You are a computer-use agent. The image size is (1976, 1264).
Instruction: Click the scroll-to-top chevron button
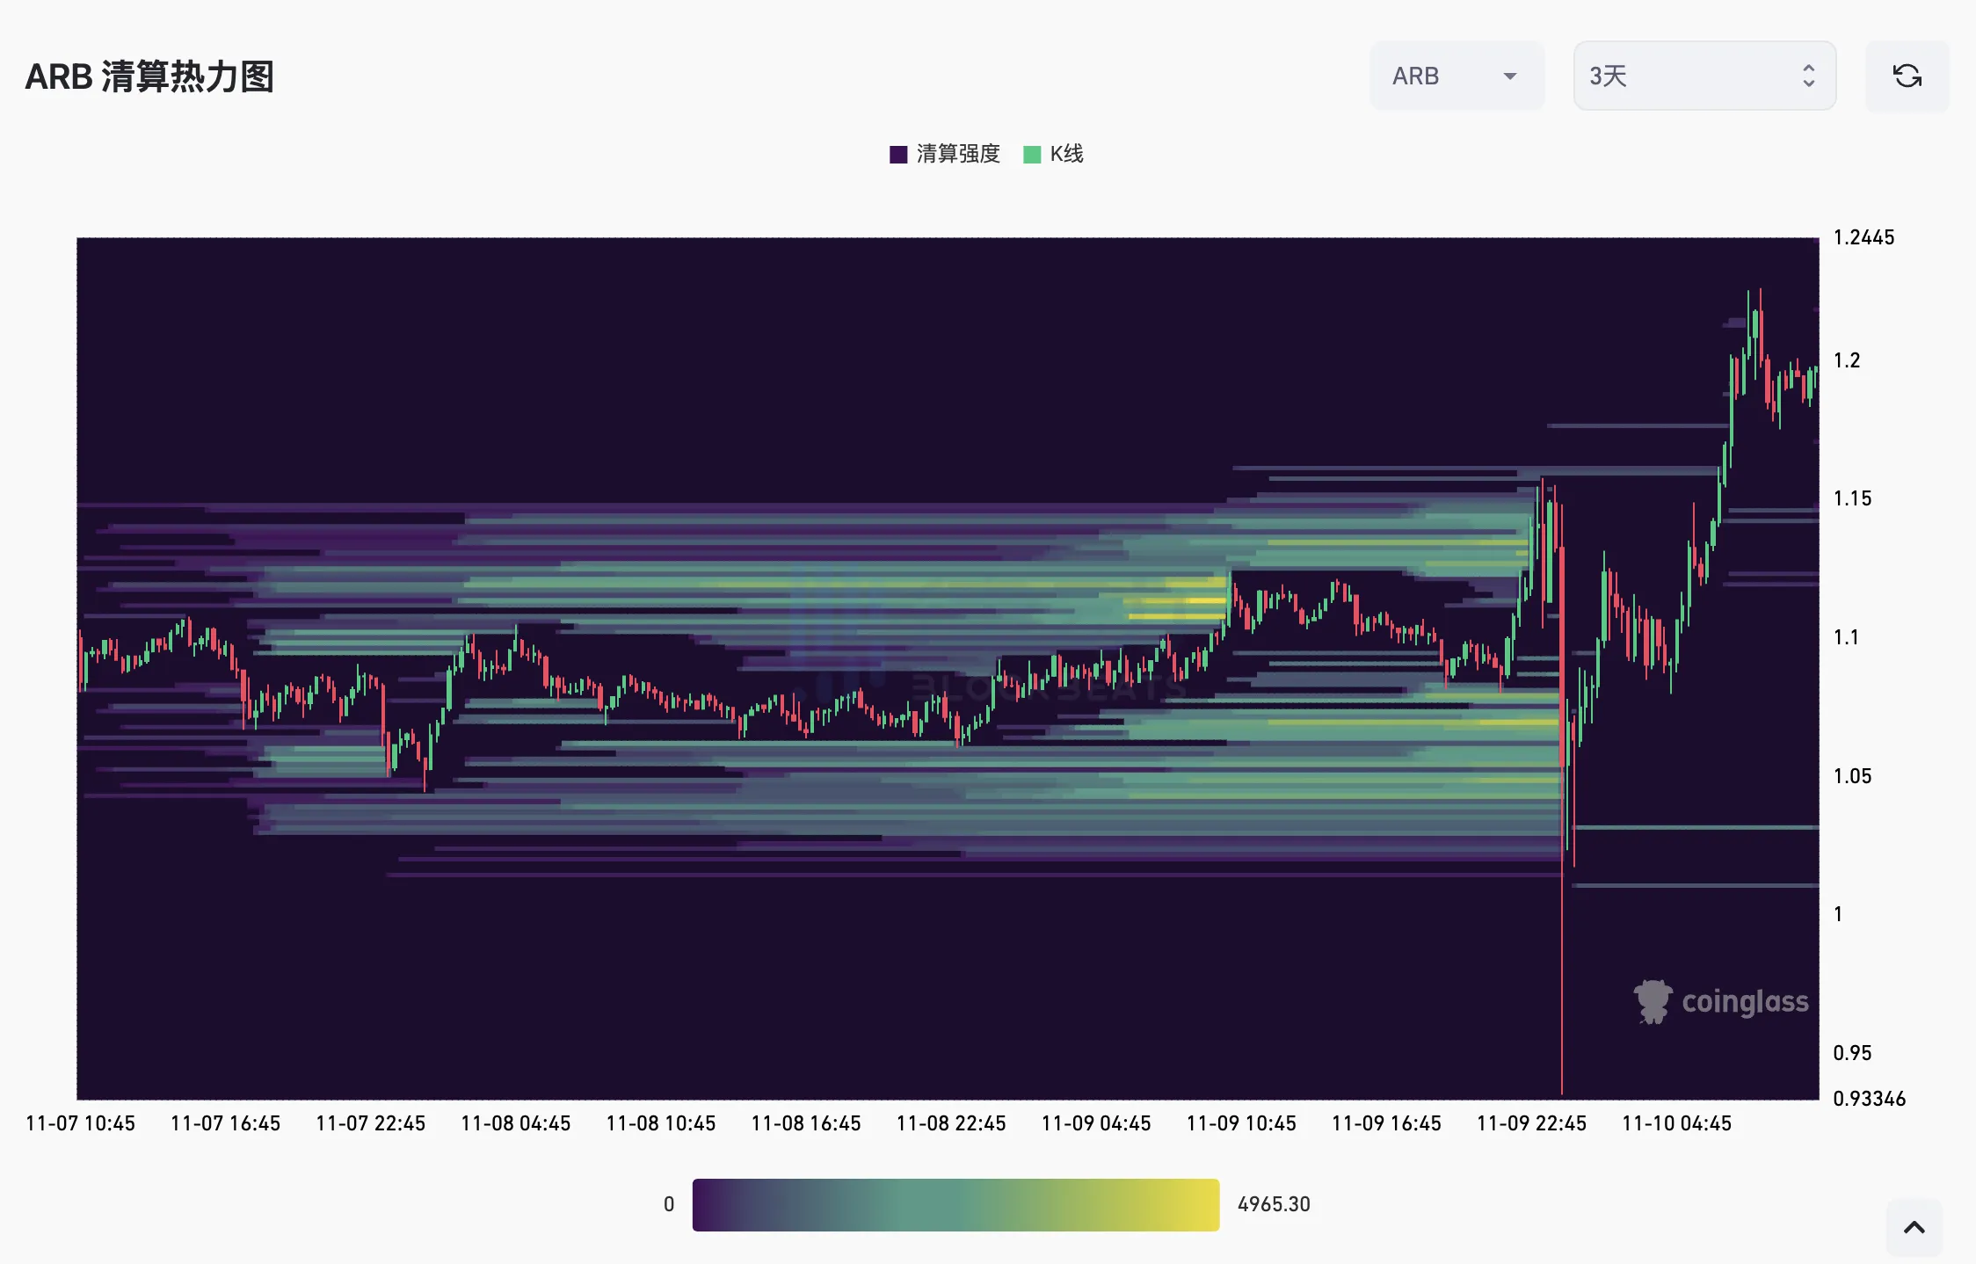pos(1914,1227)
